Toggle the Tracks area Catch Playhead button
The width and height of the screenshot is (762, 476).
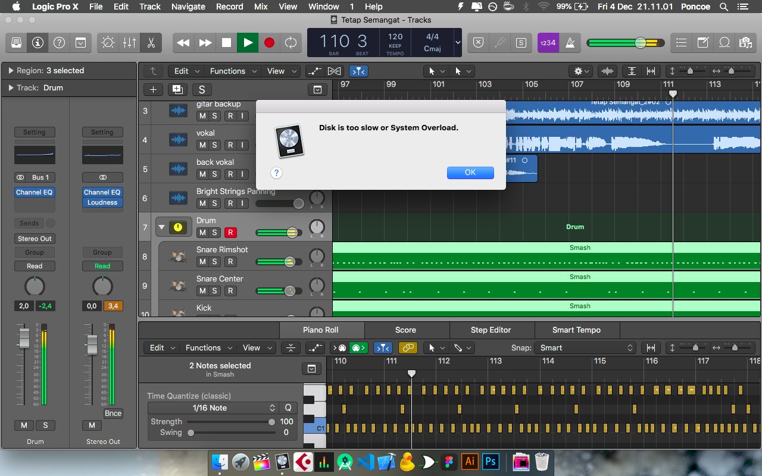coord(358,71)
